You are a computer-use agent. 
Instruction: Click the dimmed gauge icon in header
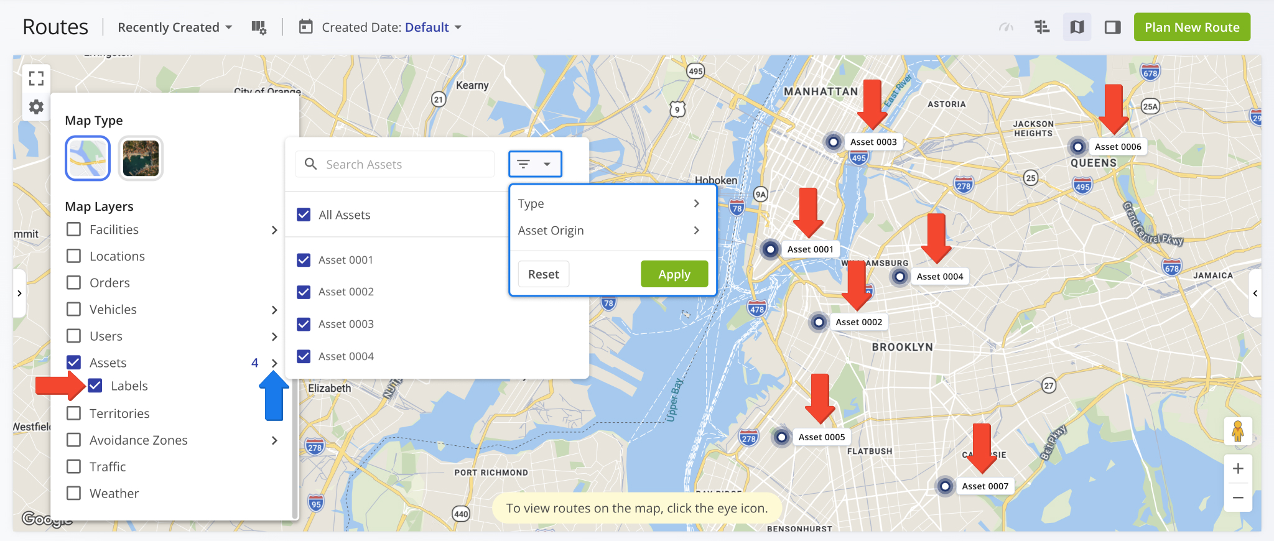[1006, 27]
